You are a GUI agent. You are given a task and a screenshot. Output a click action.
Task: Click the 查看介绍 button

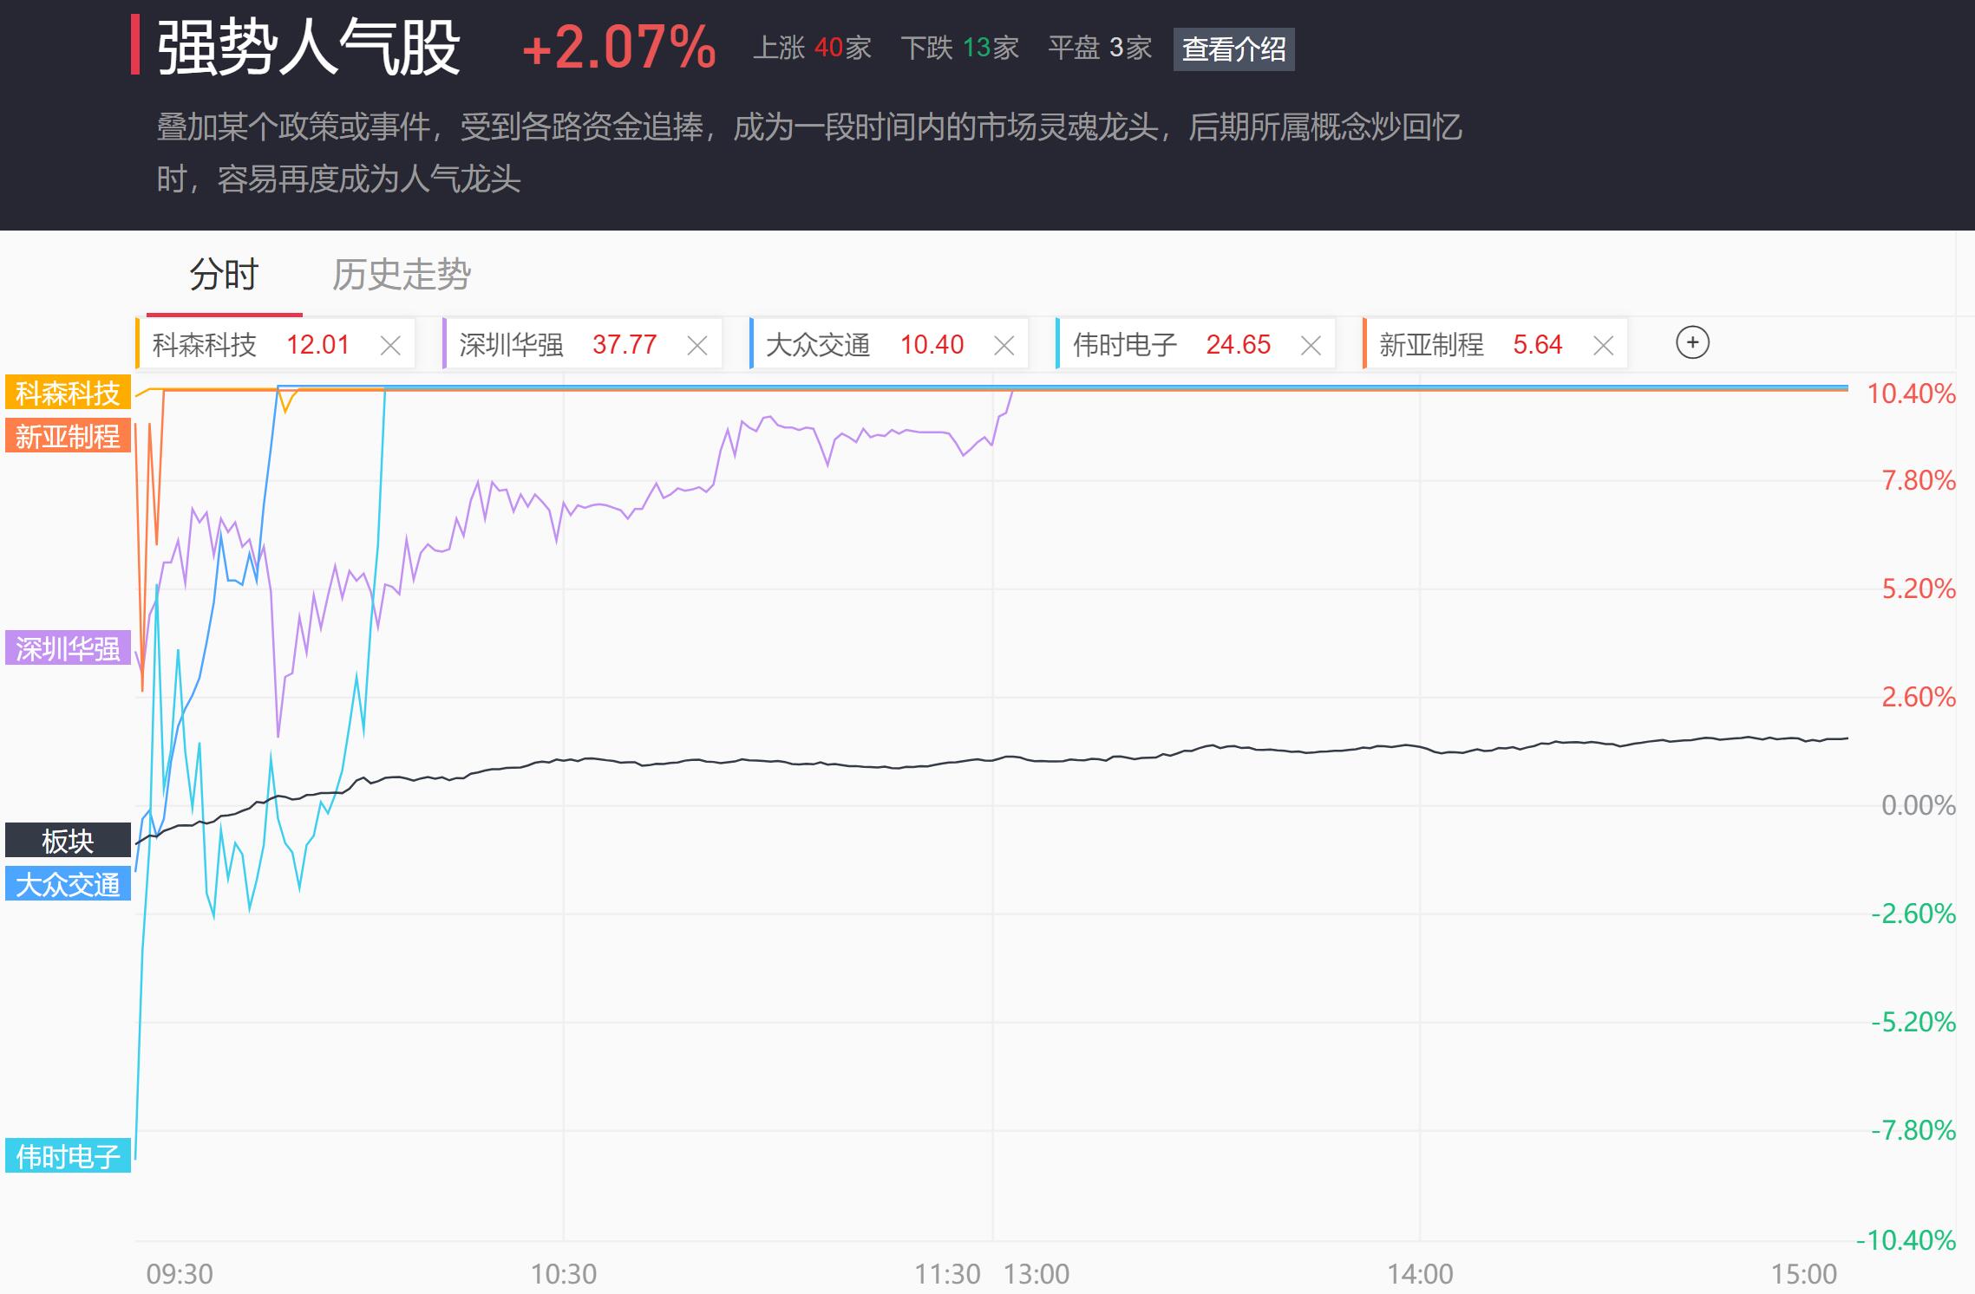(x=1233, y=49)
